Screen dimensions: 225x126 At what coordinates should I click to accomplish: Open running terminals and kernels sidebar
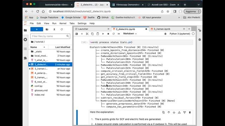25,40
